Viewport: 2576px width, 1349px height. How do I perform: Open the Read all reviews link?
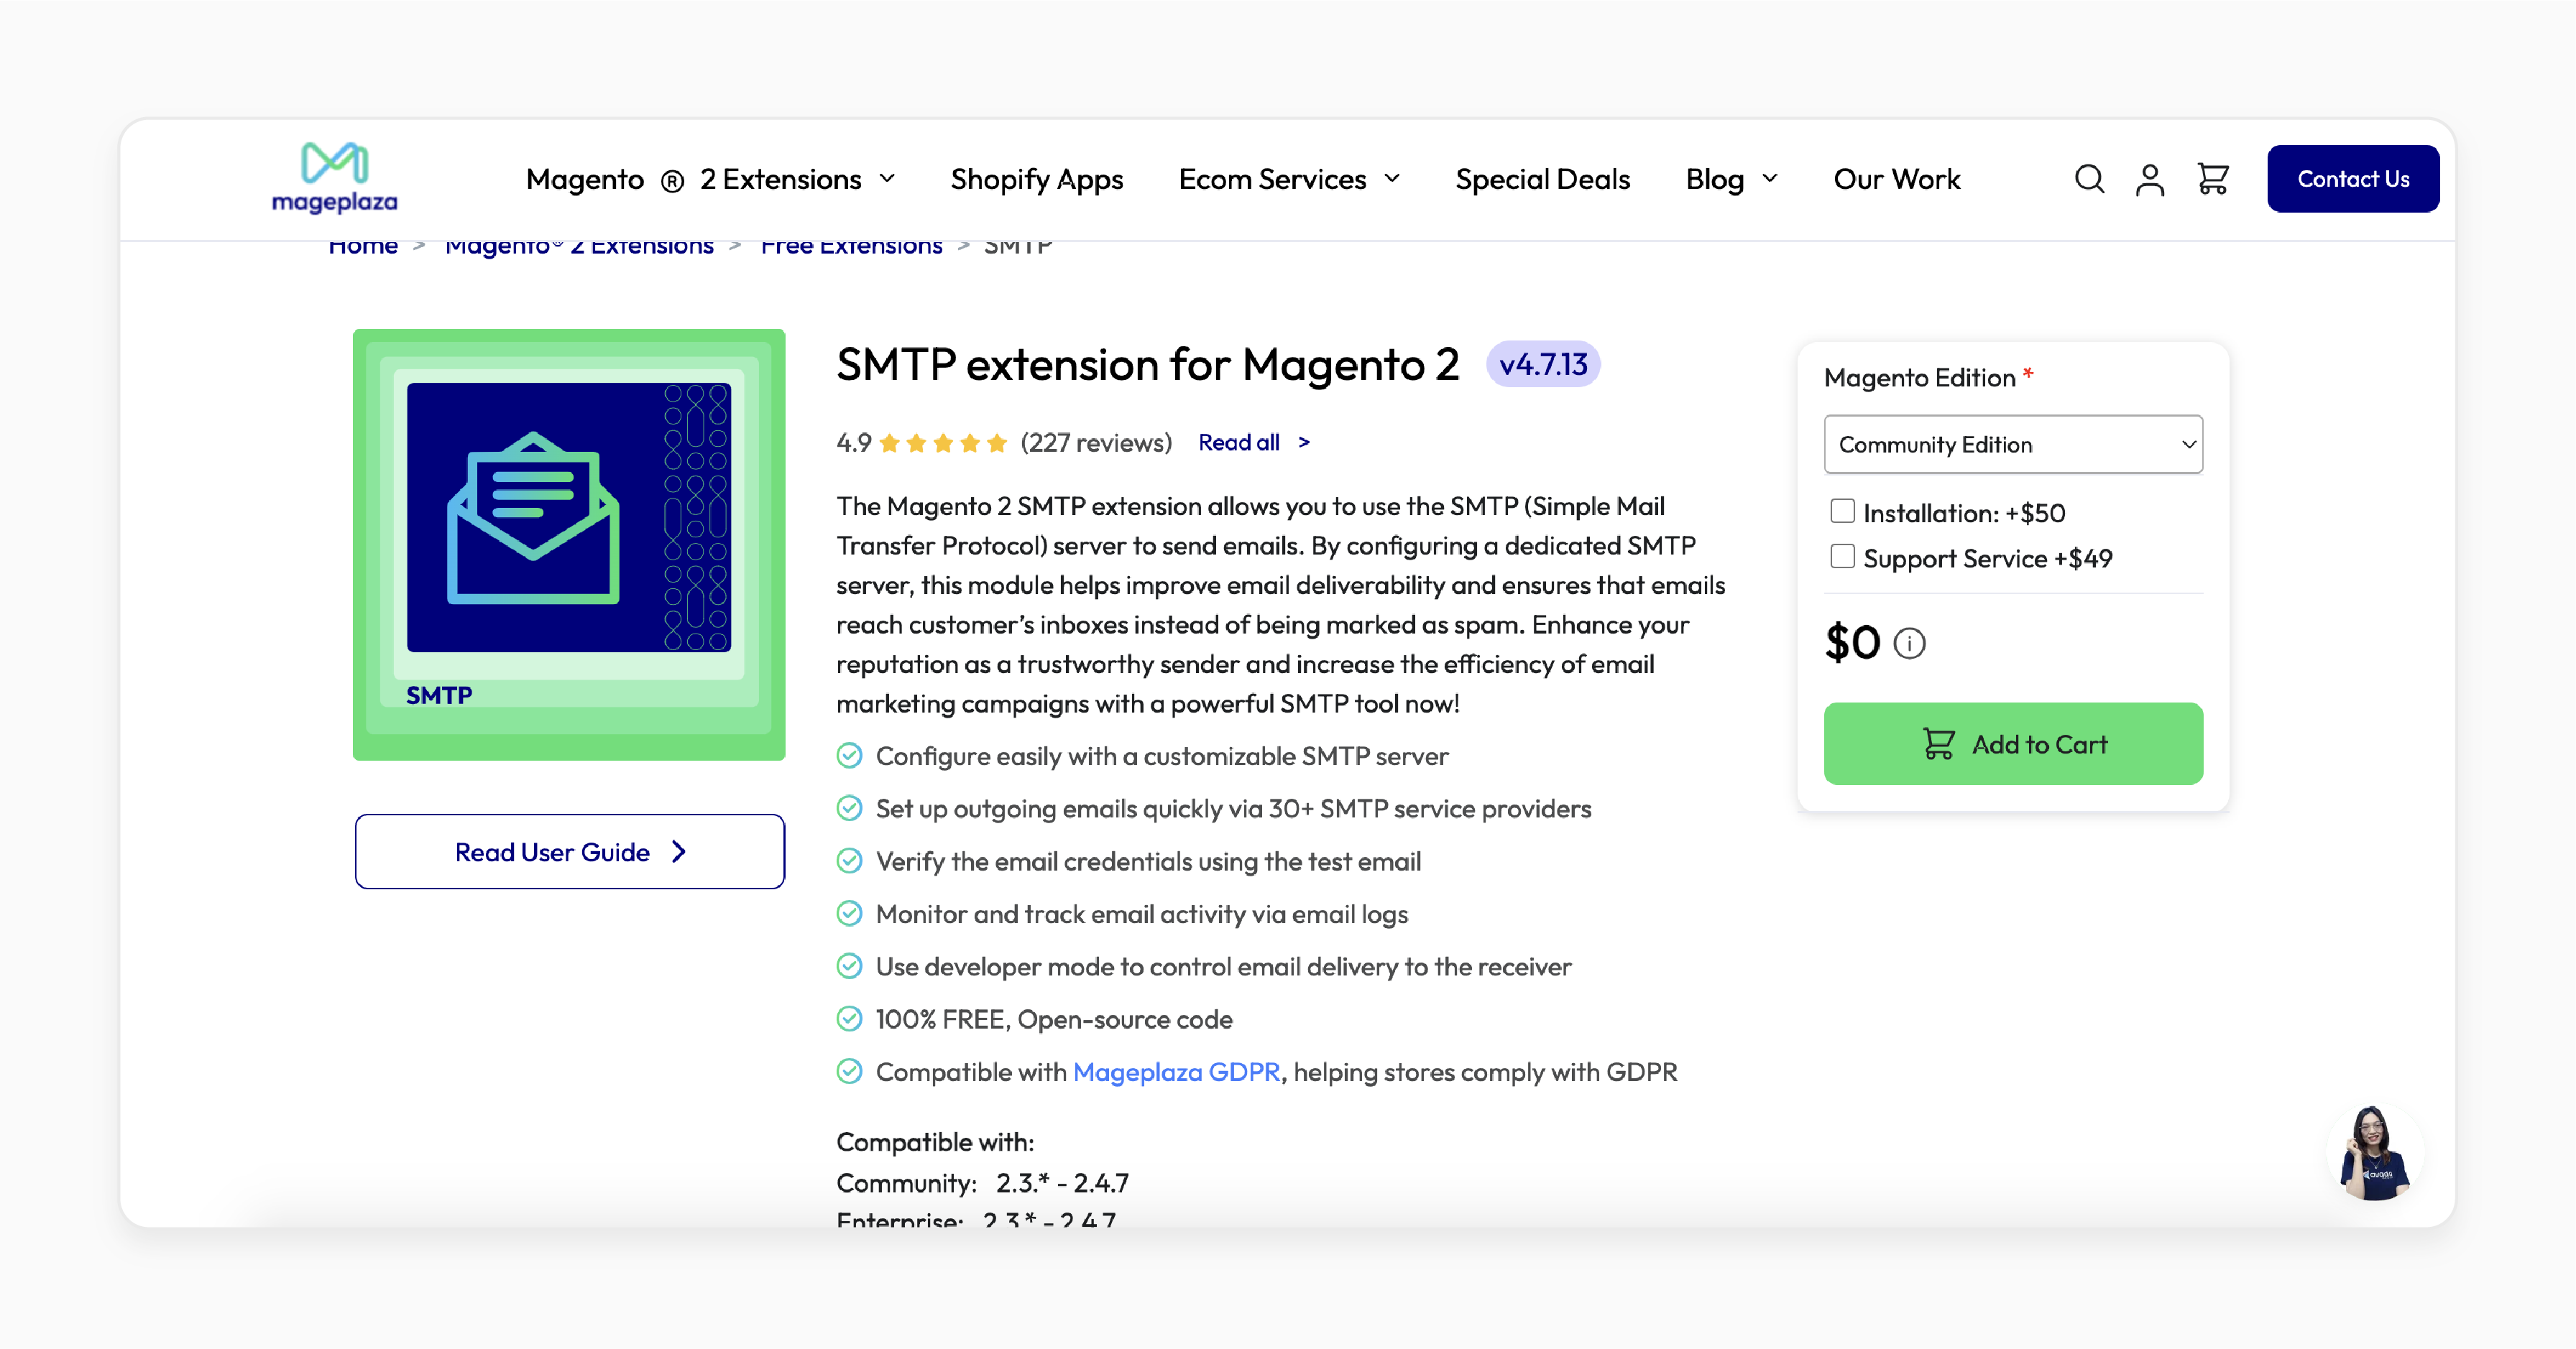point(1254,442)
